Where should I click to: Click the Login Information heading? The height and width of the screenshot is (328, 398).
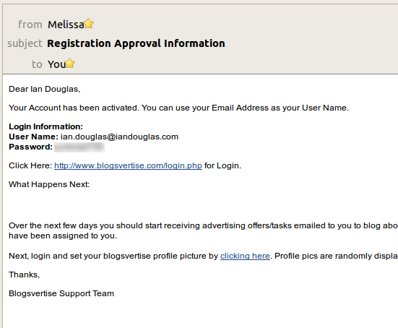click(x=46, y=126)
